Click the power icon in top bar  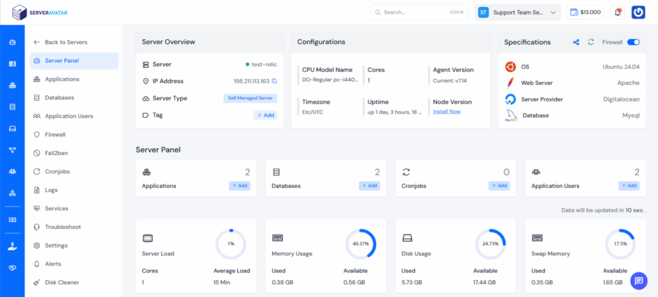point(638,12)
